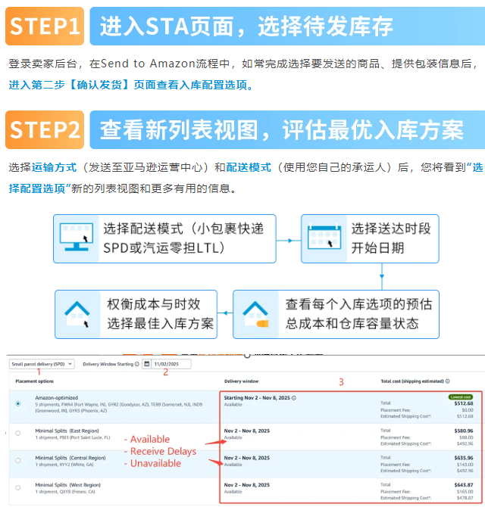
Task: Click the blue 配送模式 highlighted text
Action: coord(249,167)
